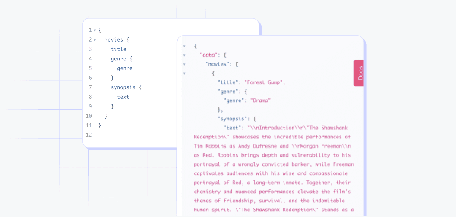
Task: Place cursor on the title field in query
Action: pos(118,49)
